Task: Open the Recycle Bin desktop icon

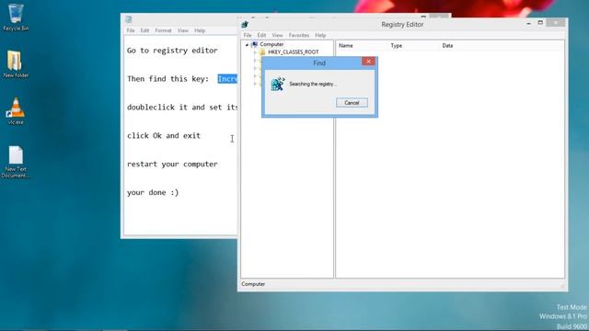Action: (16, 17)
